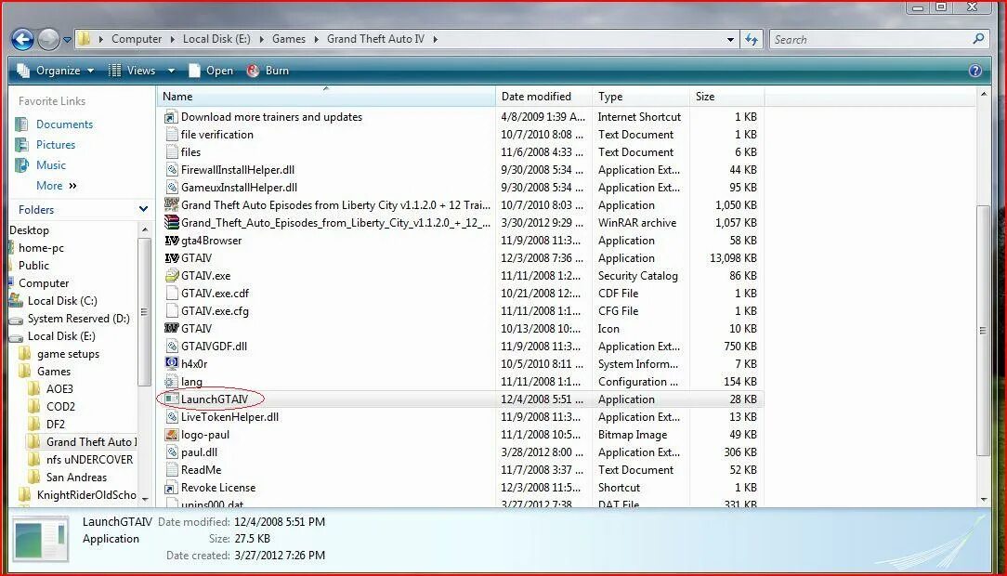Select the WinRAR archive file icon
This screenshot has height=576, width=1007.
(x=171, y=223)
